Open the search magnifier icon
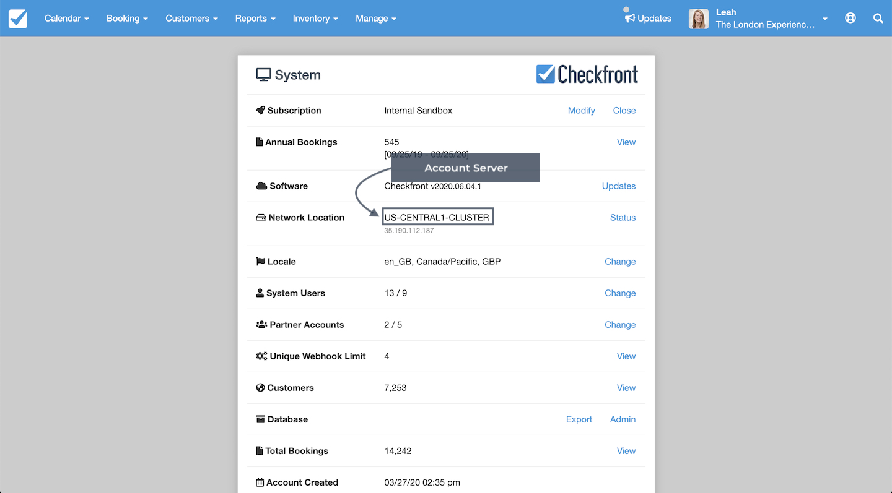The height and width of the screenshot is (493, 892). point(878,18)
